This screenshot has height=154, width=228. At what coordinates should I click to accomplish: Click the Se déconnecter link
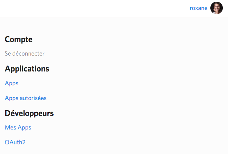tap(25, 54)
